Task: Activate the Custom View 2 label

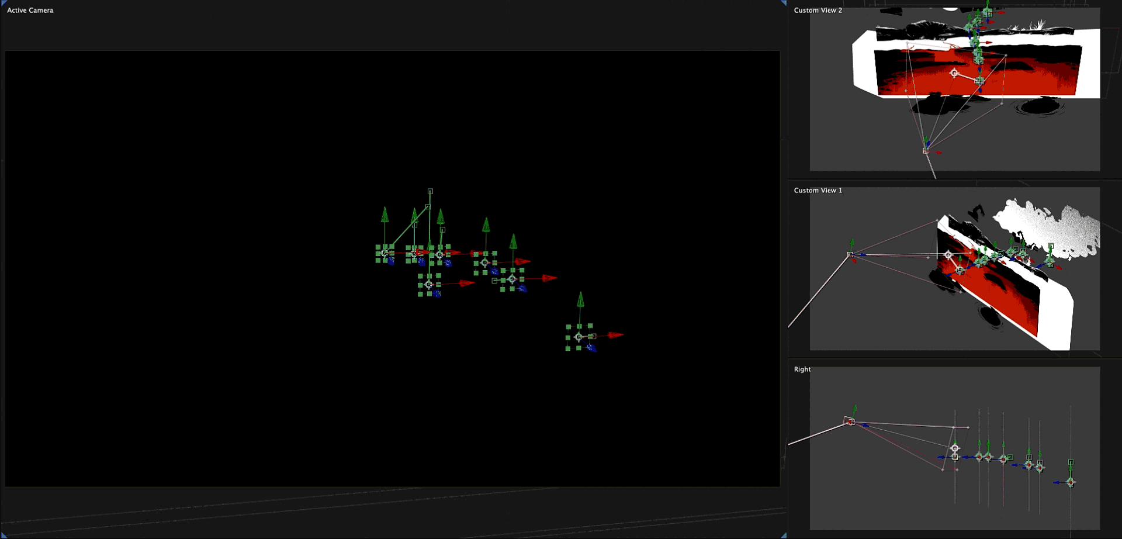Action: point(818,10)
